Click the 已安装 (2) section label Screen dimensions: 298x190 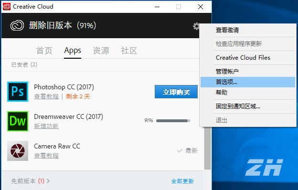tap(24, 65)
